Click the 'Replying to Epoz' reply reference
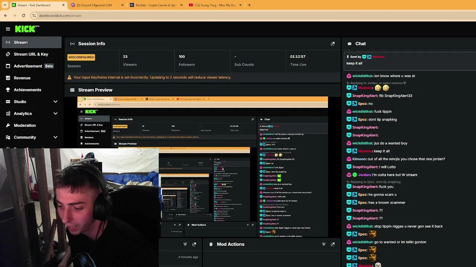Viewport: 476px width, 267px height. 376,182
